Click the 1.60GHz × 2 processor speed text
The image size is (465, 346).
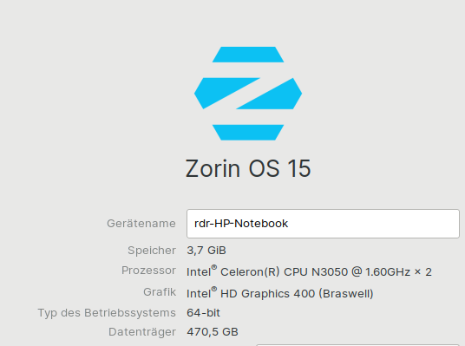coord(398,272)
